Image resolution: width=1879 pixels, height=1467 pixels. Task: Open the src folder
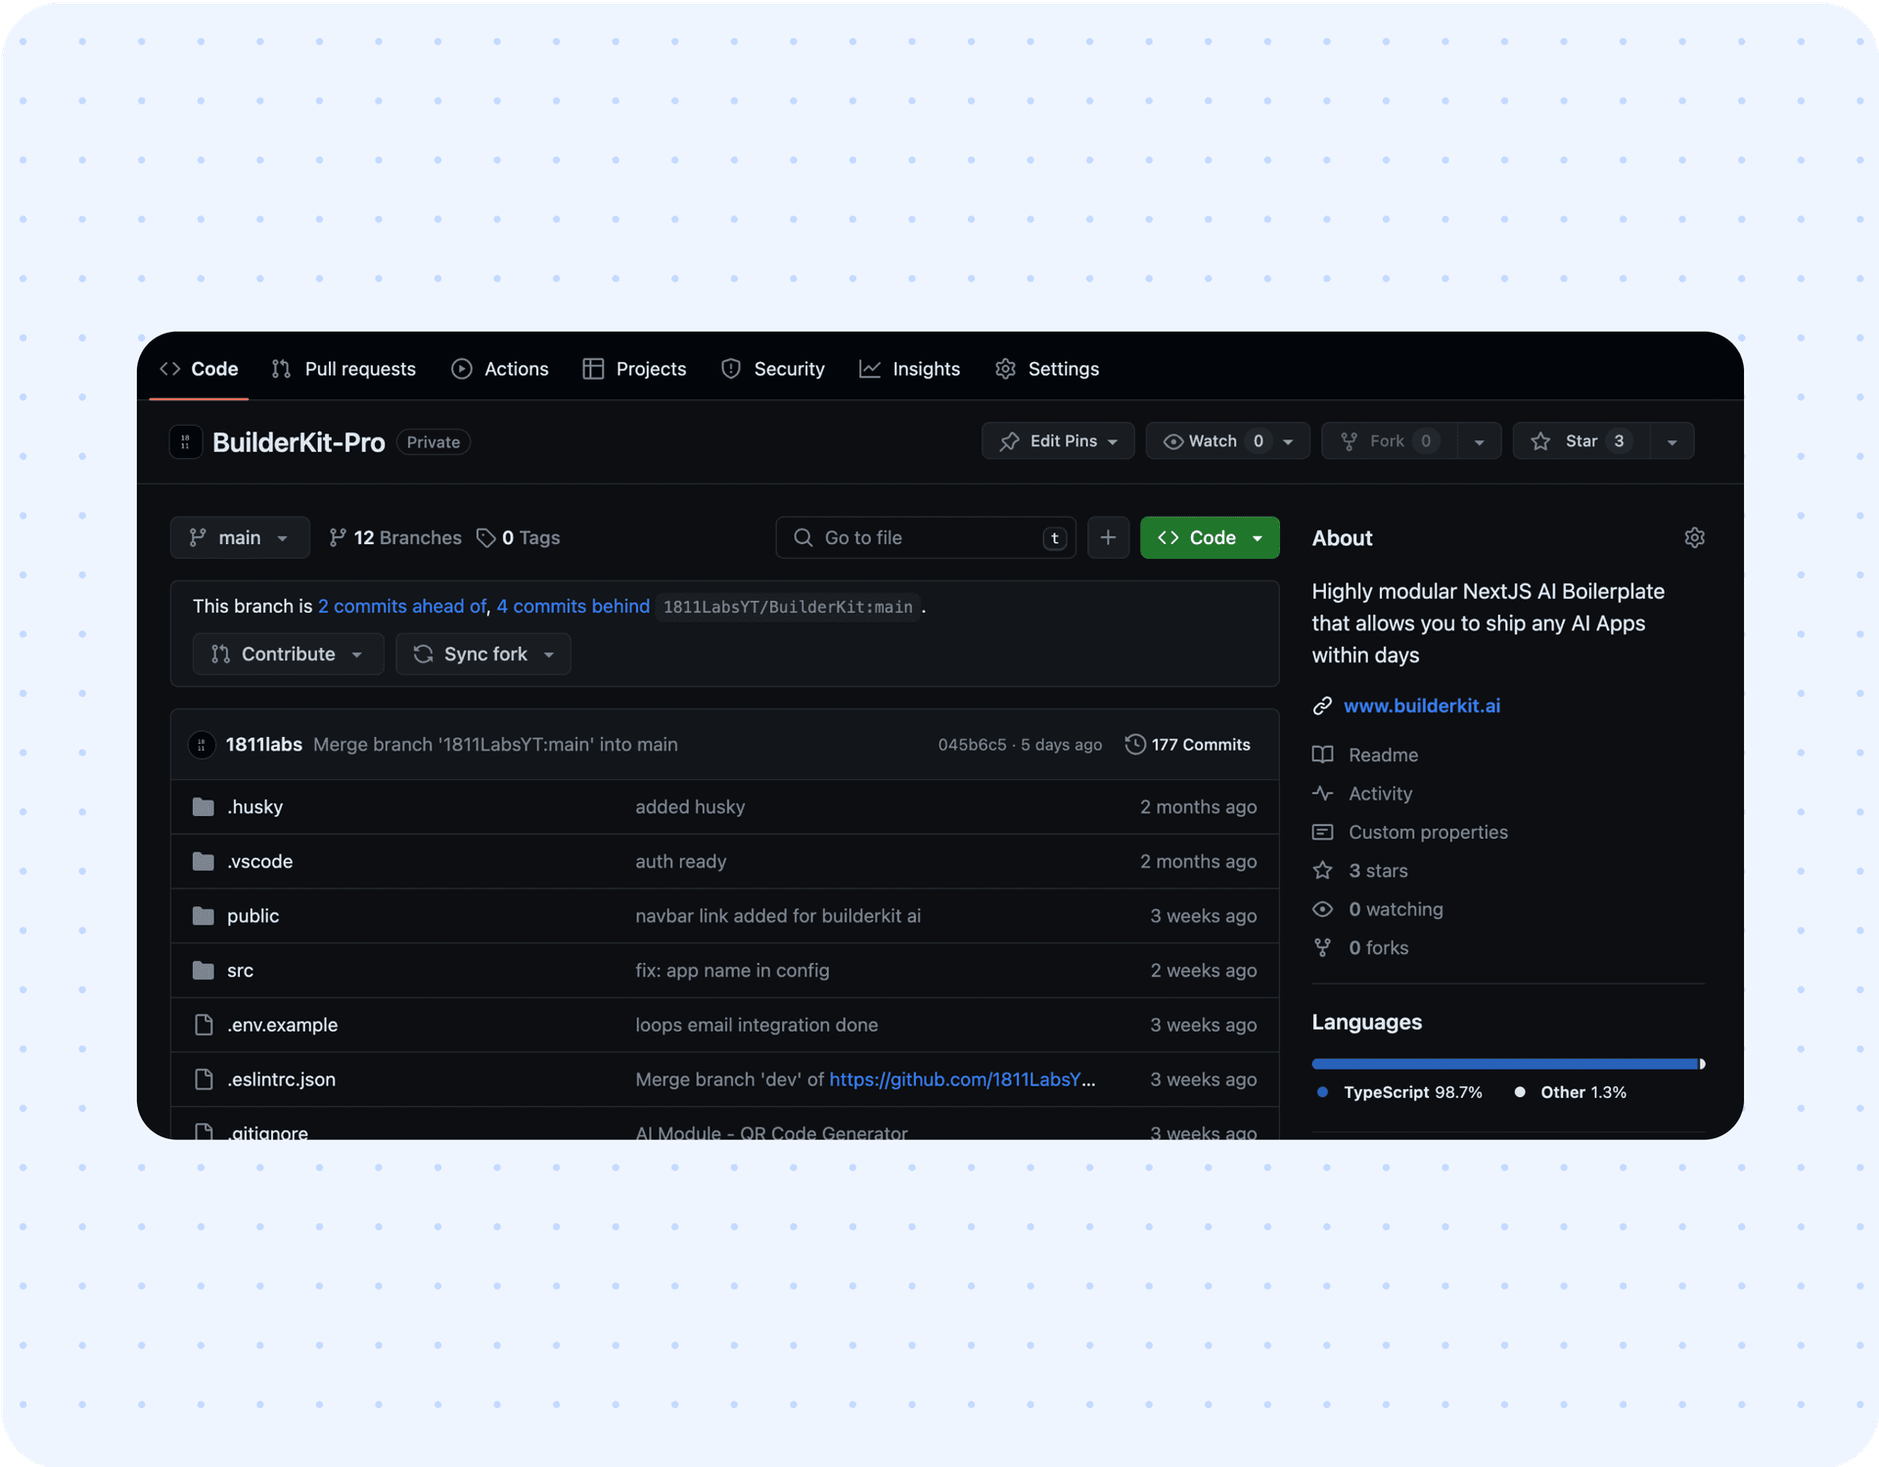[x=240, y=970]
